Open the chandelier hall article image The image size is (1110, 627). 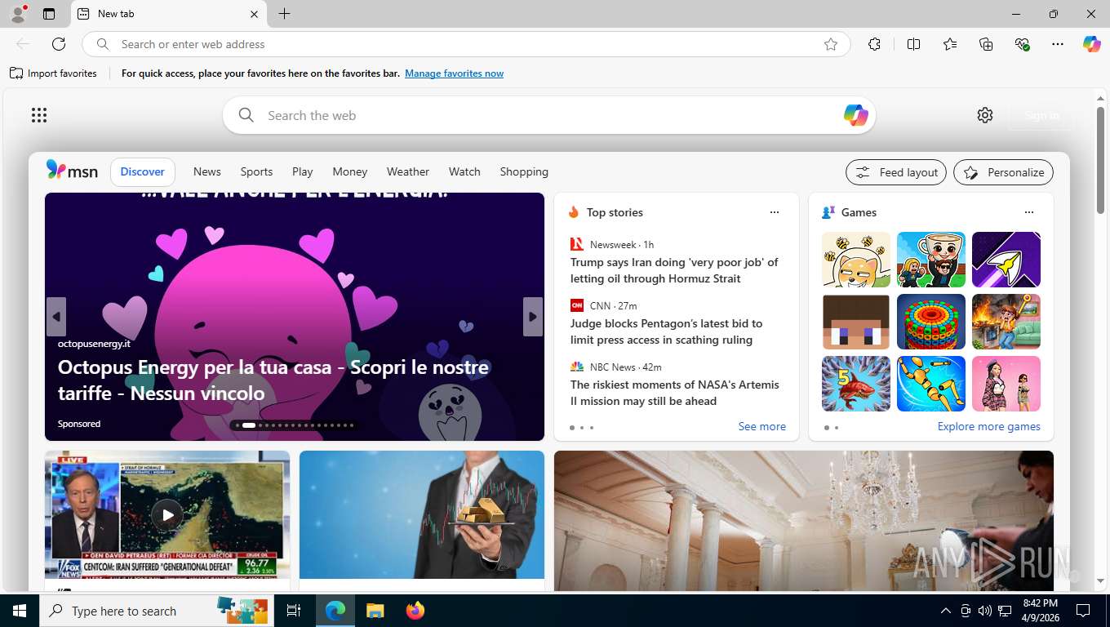804,521
